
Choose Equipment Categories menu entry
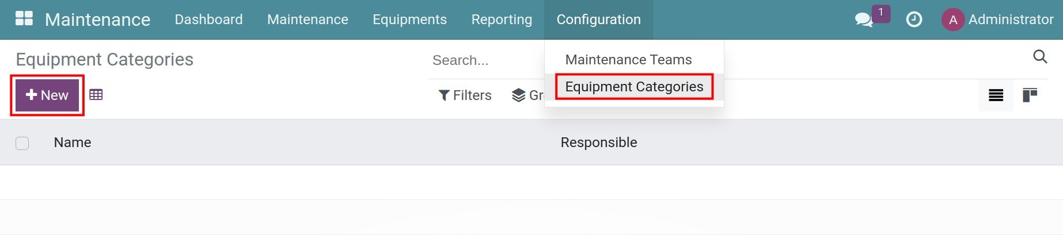coord(634,87)
